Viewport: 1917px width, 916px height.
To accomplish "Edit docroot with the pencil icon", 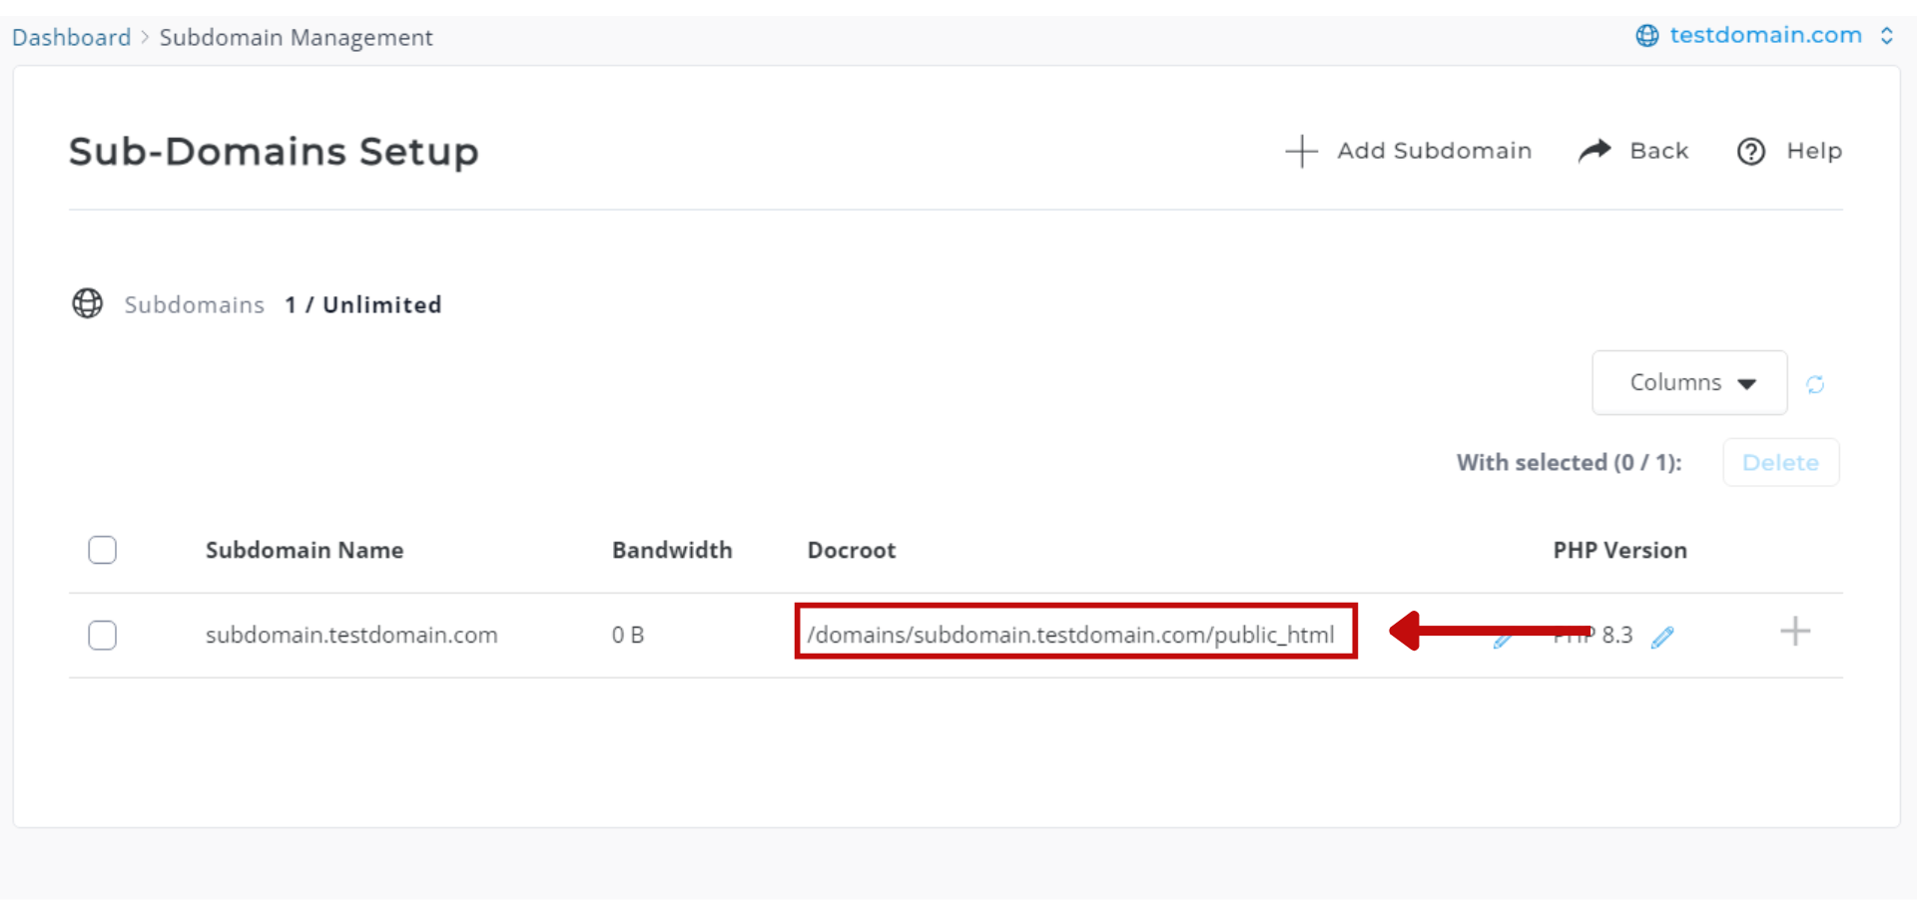I will pyautogui.click(x=1503, y=640).
